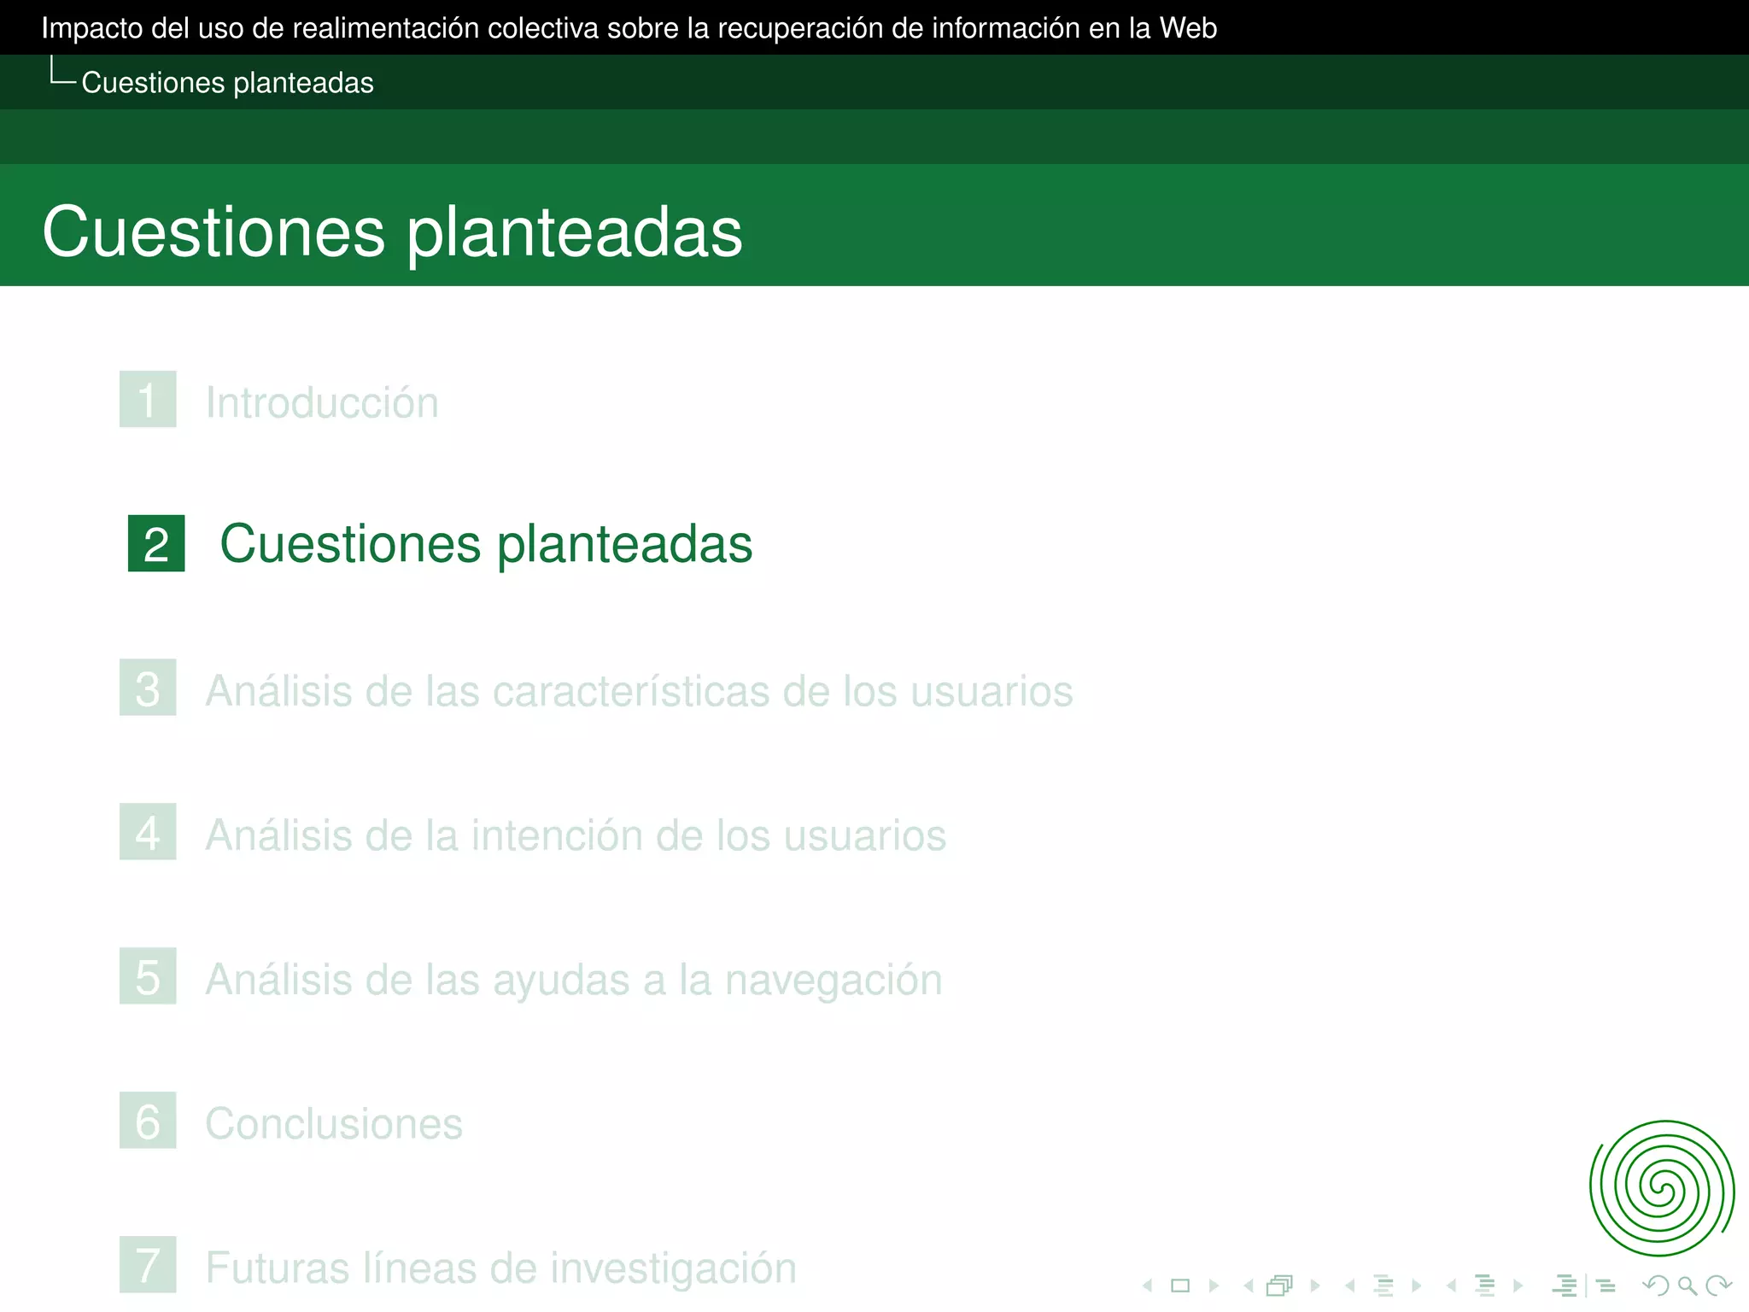Click the stacked frames navigation icon

(x=1279, y=1286)
